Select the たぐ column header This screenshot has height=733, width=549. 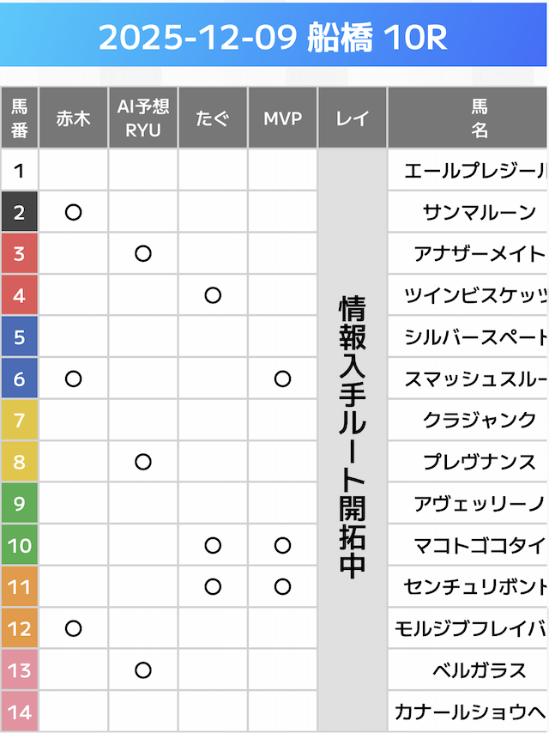213,118
